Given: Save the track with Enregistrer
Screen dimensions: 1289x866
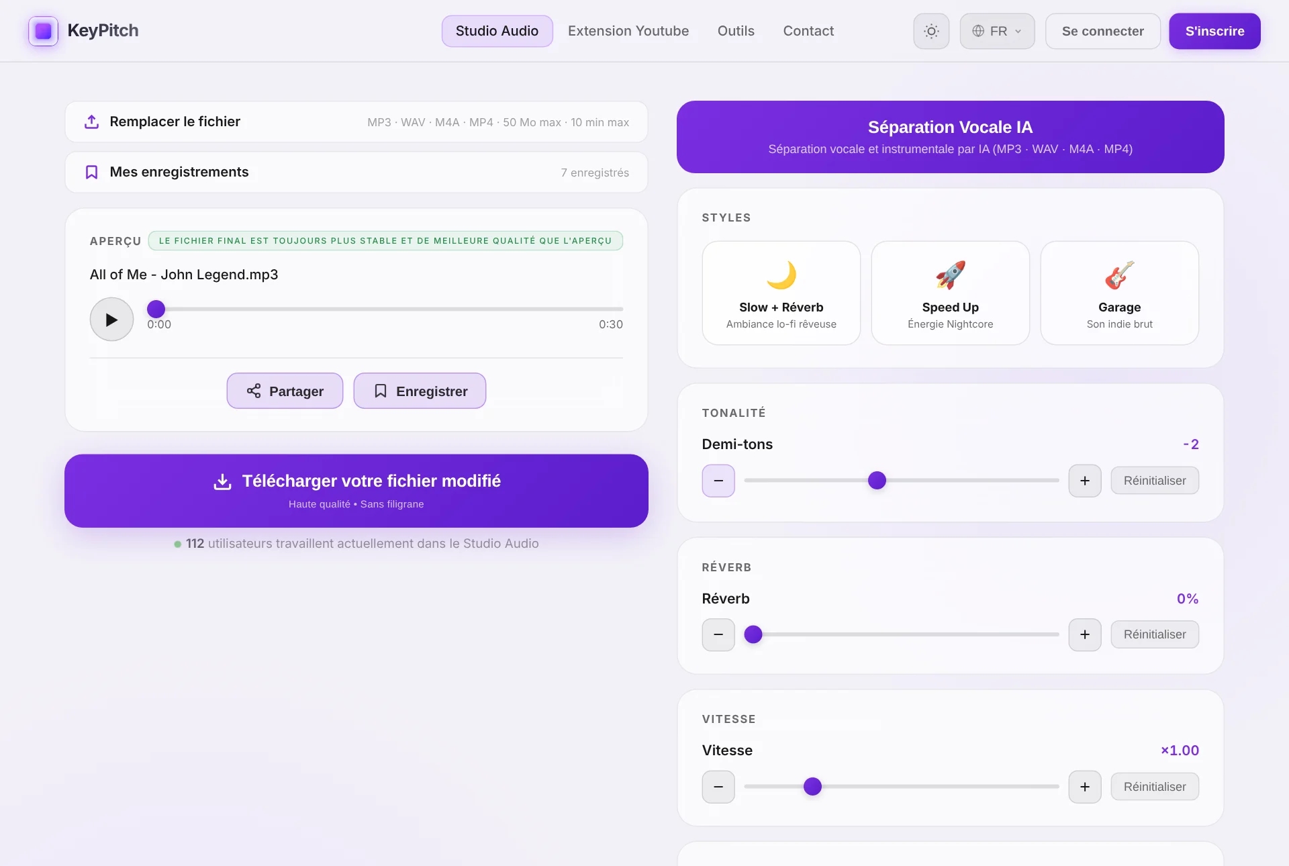Looking at the screenshot, I should (420, 391).
